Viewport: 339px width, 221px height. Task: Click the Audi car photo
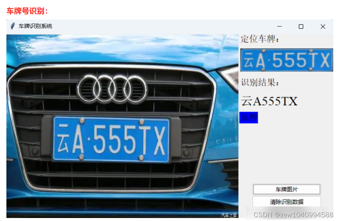point(122,126)
